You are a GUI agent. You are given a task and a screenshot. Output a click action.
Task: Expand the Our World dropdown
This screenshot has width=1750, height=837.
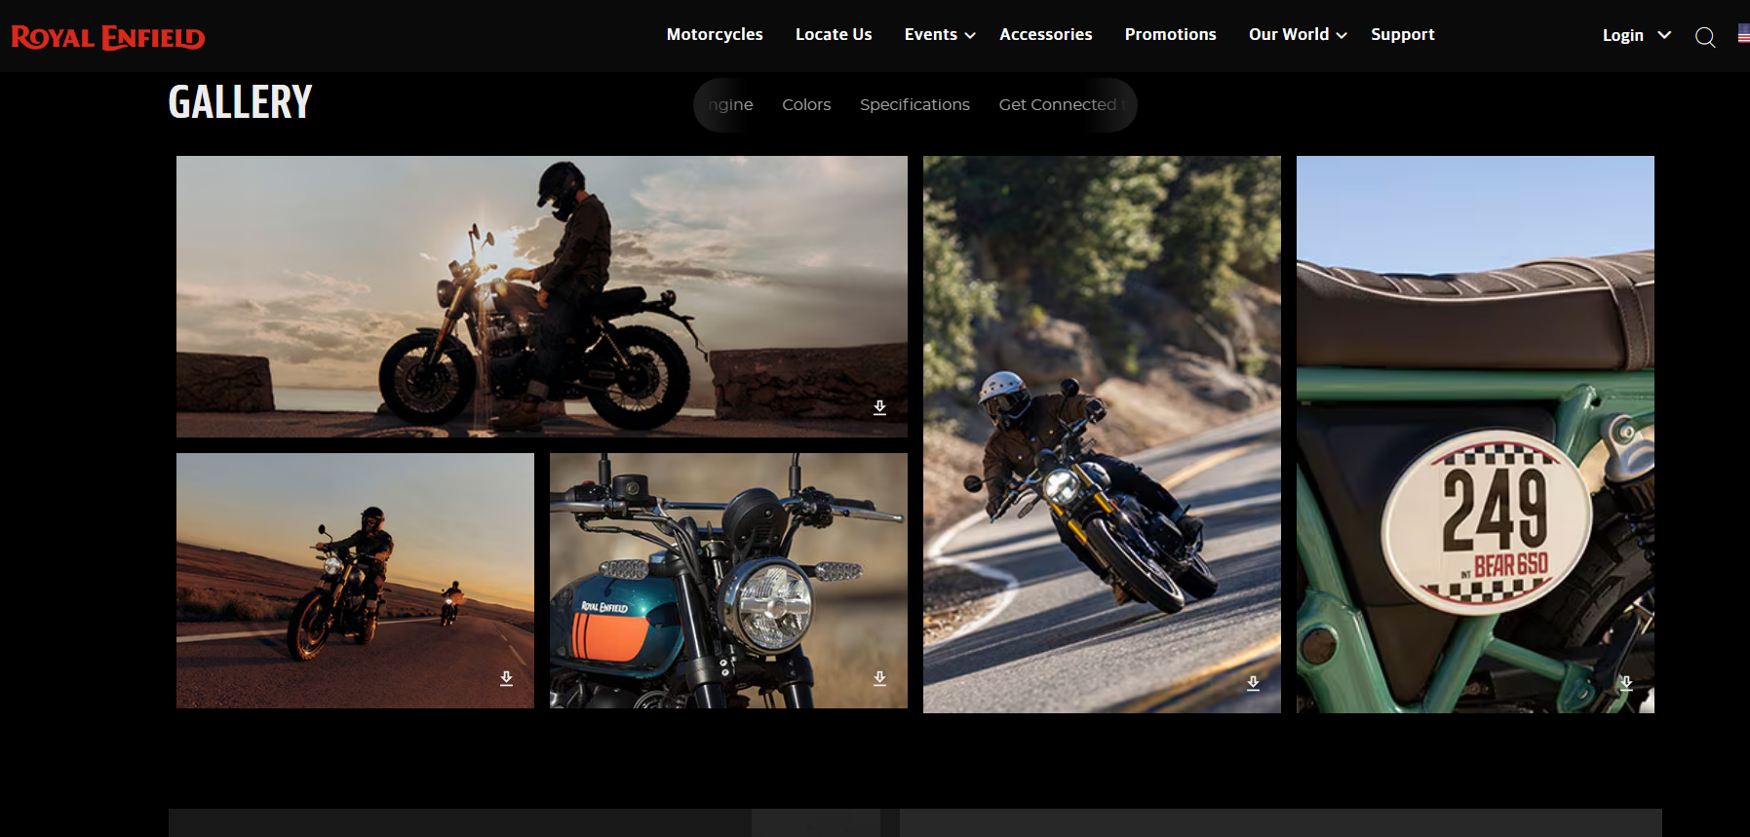tap(1298, 34)
